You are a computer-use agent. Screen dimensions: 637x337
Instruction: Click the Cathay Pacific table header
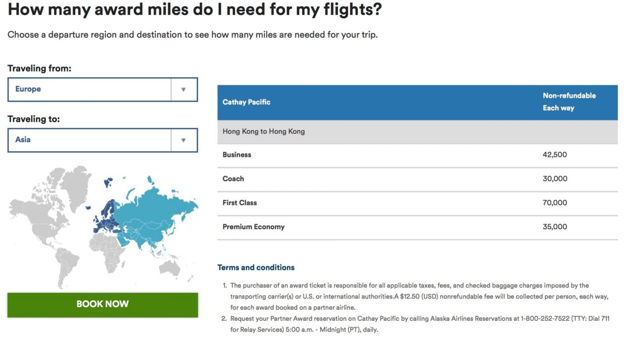coord(246,102)
